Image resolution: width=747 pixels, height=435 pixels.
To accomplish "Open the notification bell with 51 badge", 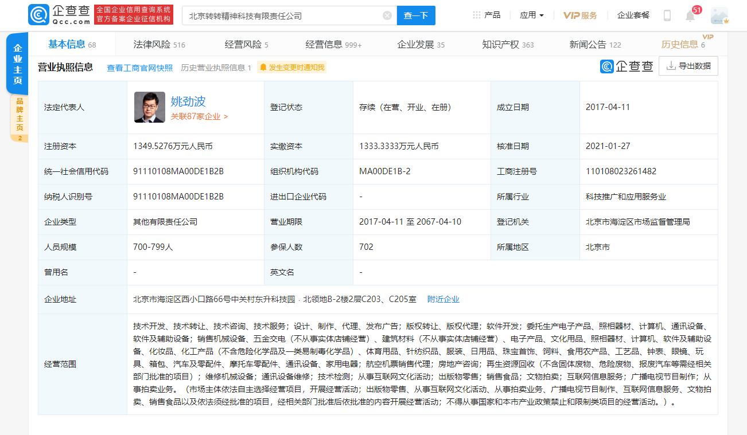I will 691,15.
